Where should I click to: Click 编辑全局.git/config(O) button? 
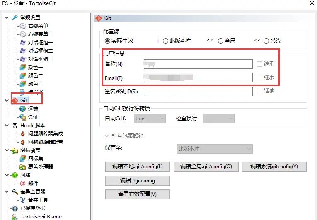click(x=206, y=167)
